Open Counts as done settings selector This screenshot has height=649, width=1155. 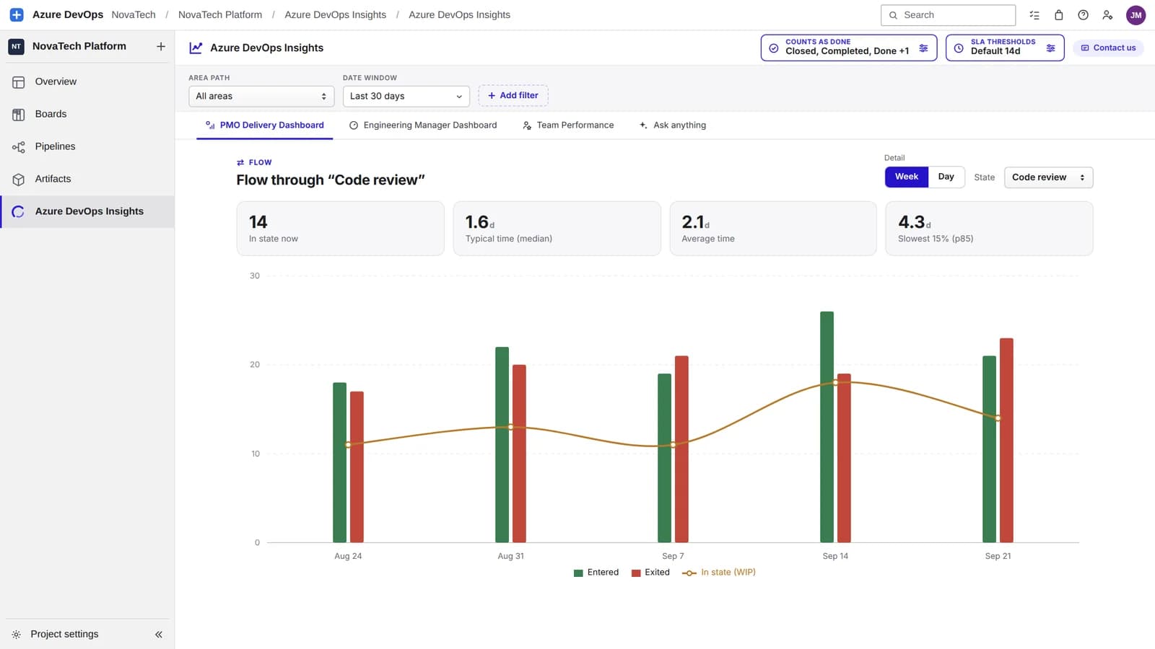tap(849, 48)
